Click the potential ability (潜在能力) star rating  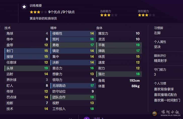(146, 15)
